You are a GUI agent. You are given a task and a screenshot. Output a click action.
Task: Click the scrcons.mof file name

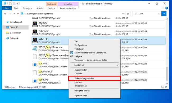[45, 72]
